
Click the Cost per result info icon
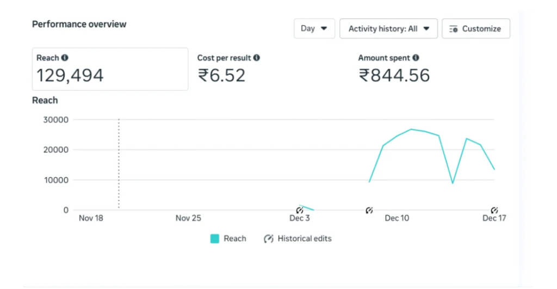[257, 58]
